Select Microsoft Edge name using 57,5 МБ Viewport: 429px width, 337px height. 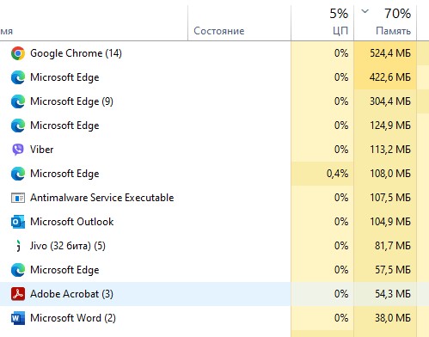[x=64, y=270]
